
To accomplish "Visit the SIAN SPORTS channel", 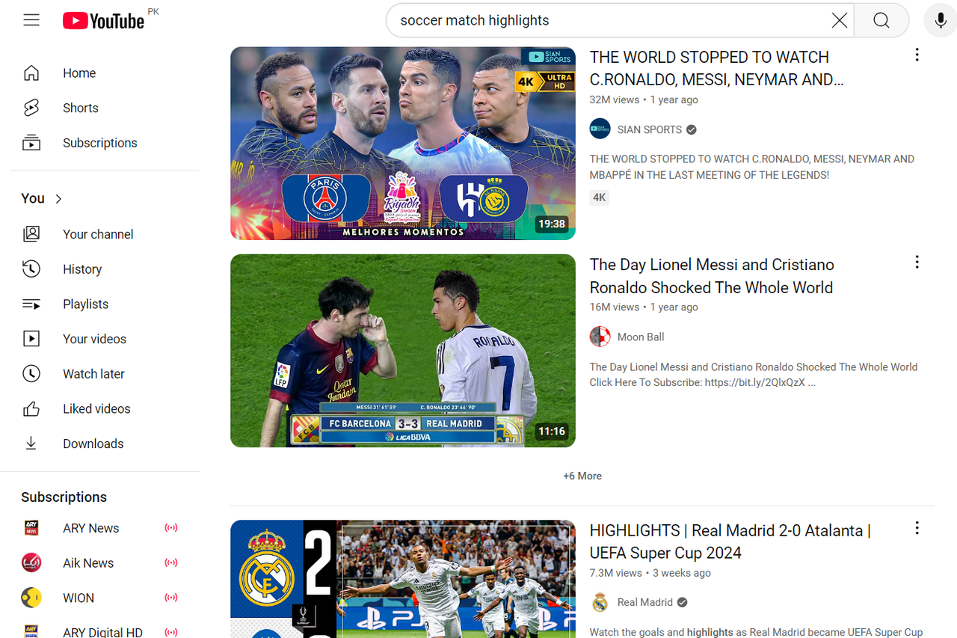I will pyautogui.click(x=649, y=129).
